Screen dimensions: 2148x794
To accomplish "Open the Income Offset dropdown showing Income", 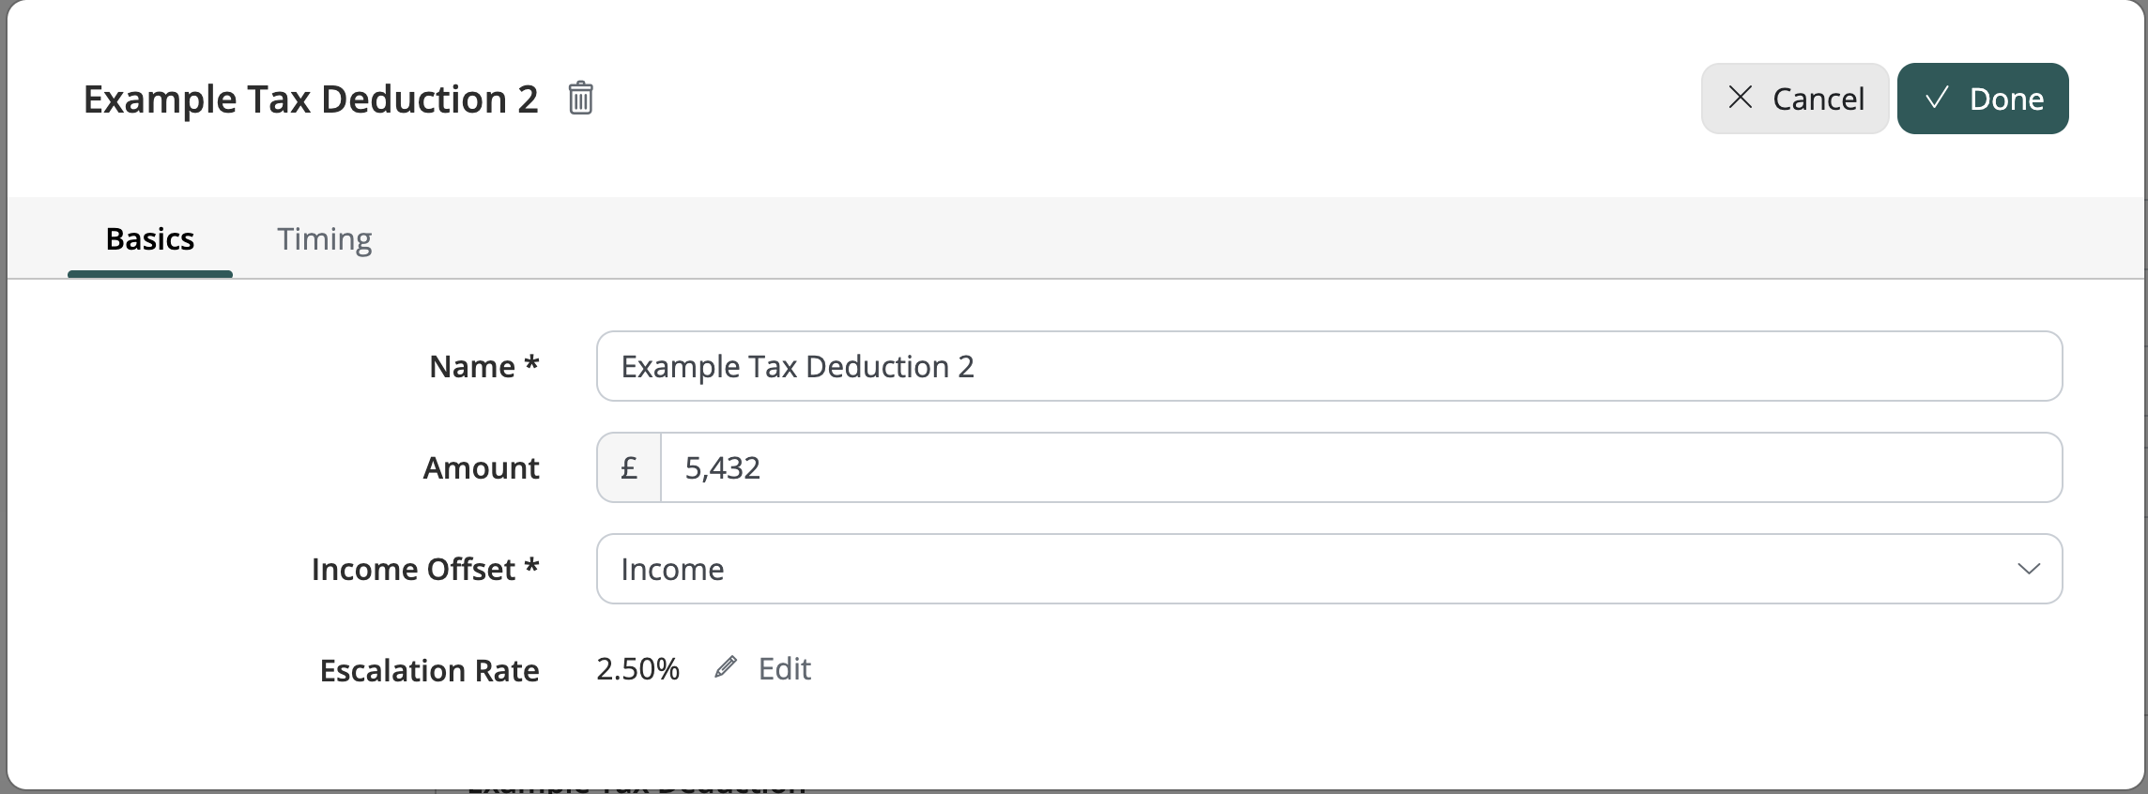I will tap(1314, 569).
